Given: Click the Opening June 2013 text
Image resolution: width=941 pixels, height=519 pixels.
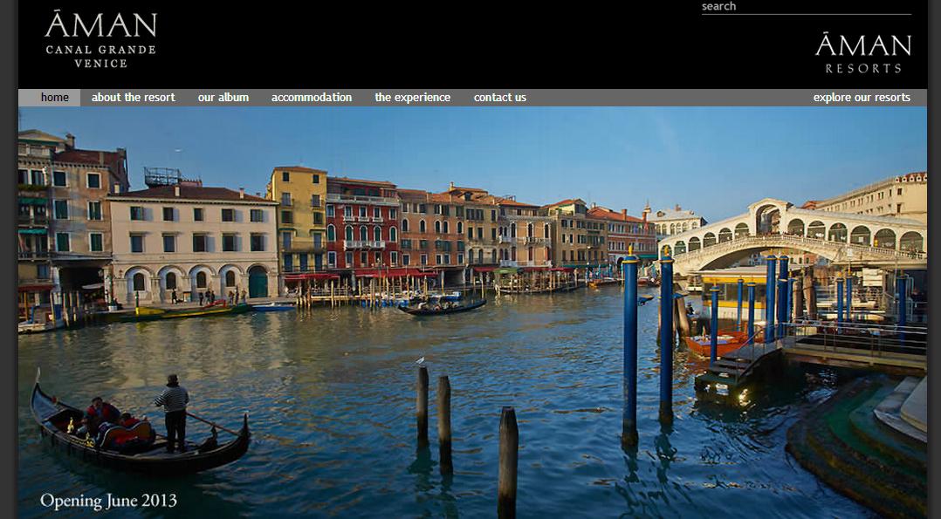Looking at the screenshot, I should pyautogui.click(x=108, y=501).
